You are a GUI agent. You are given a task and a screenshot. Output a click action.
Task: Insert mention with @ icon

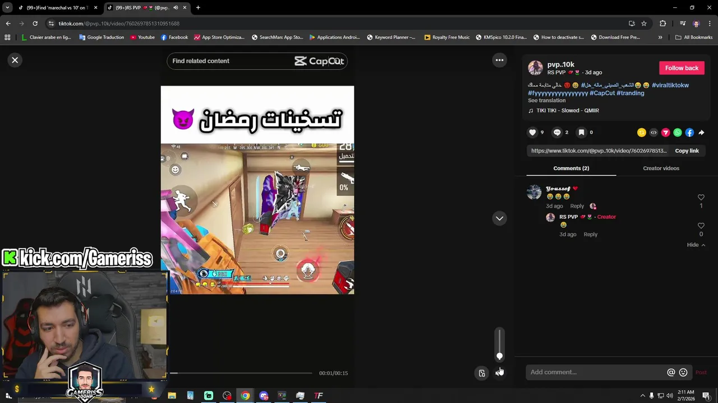coord(671,372)
